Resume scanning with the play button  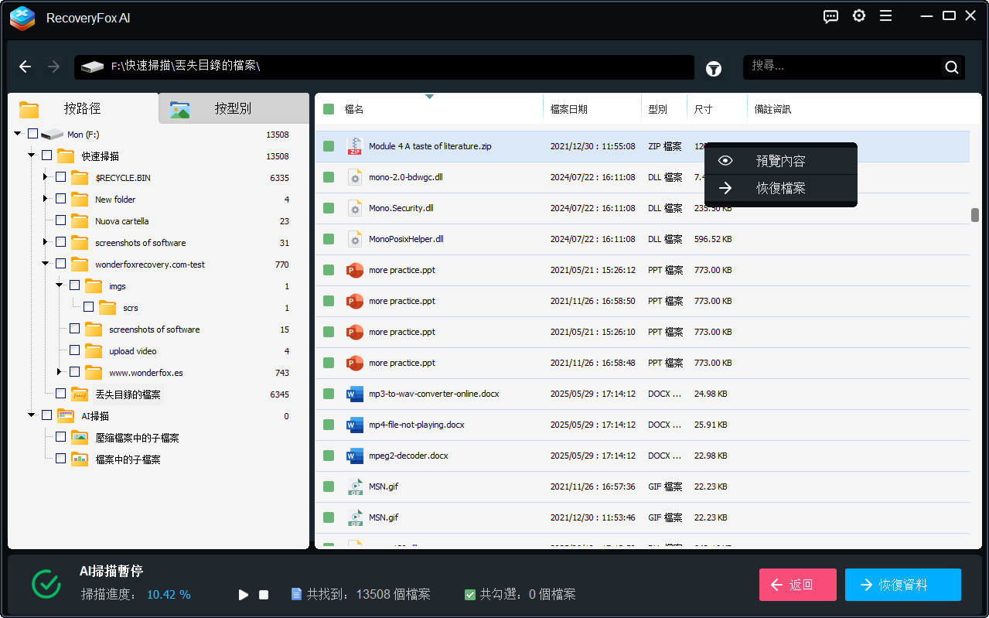pyautogui.click(x=243, y=594)
